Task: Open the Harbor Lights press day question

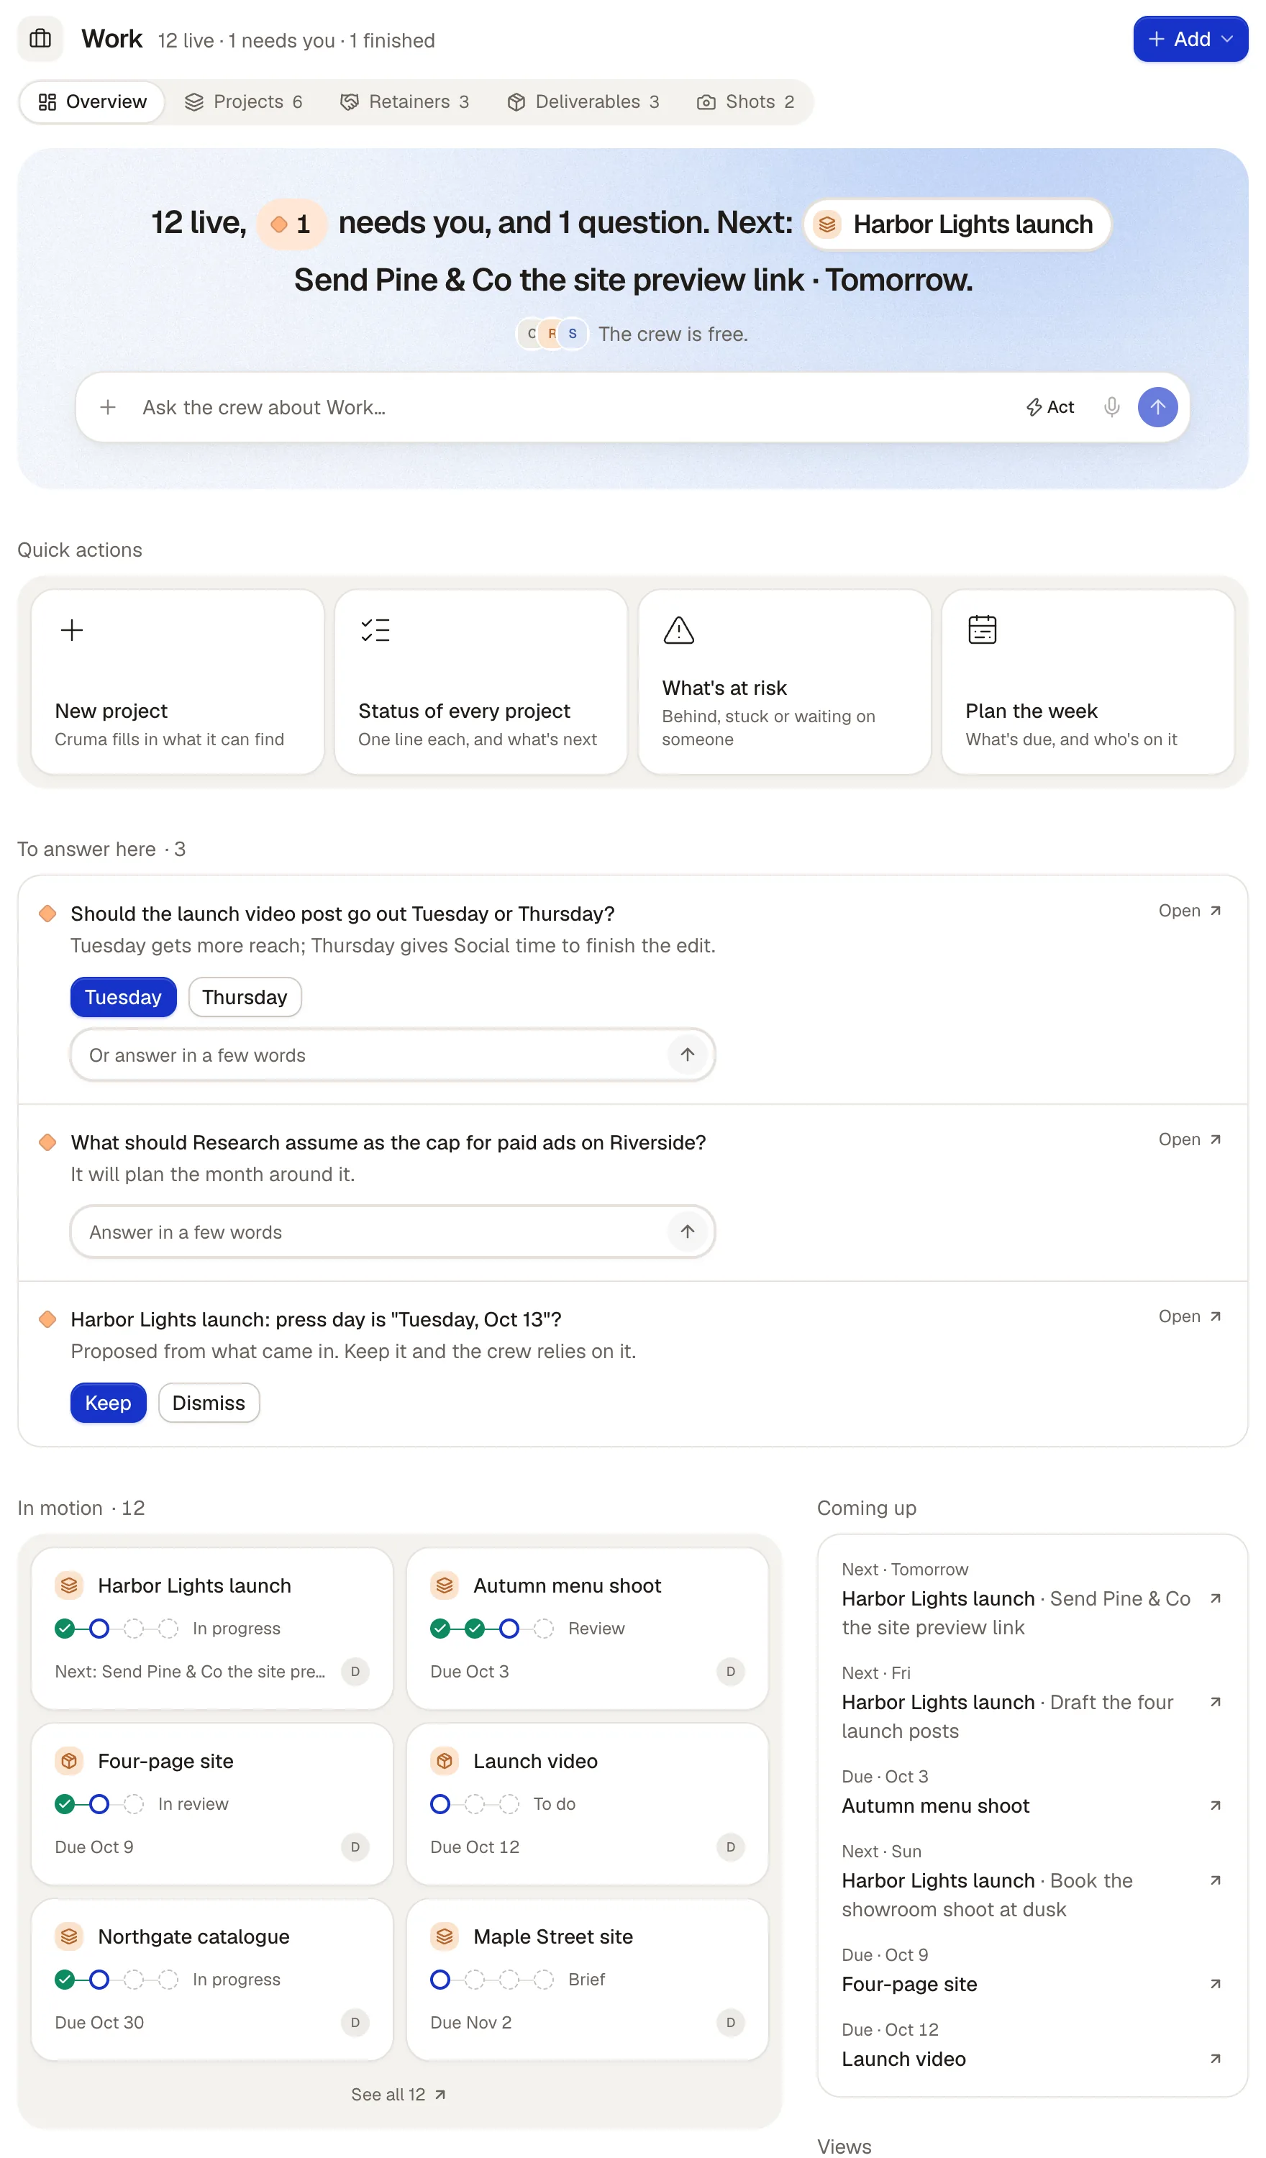Action: [1190, 1316]
